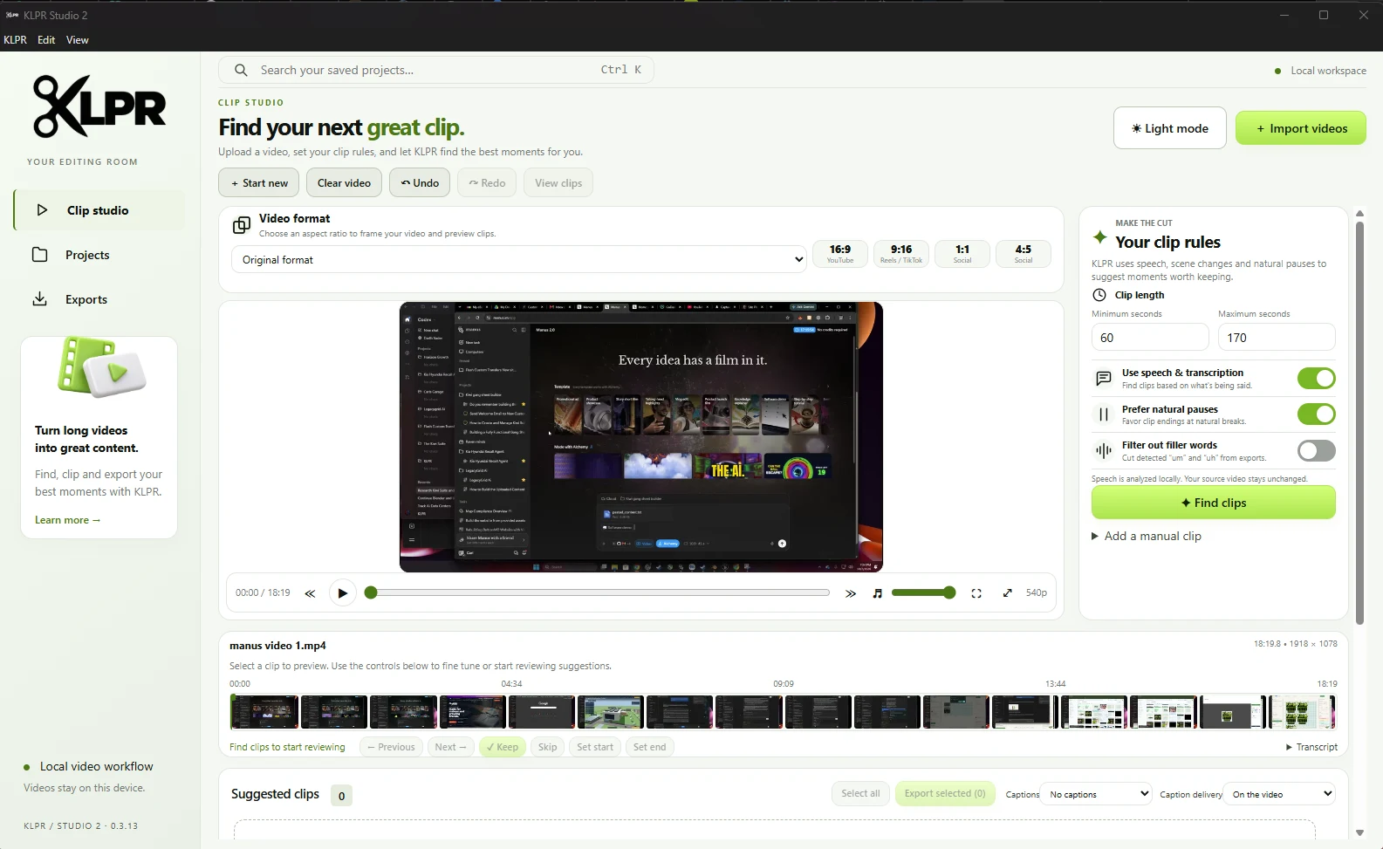The height and width of the screenshot is (849, 1383).
Task: Enable Filter out filler words switch
Action: (x=1316, y=450)
